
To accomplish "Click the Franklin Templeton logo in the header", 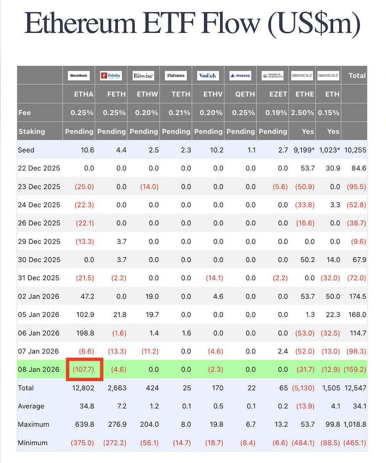I will point(273,76).
